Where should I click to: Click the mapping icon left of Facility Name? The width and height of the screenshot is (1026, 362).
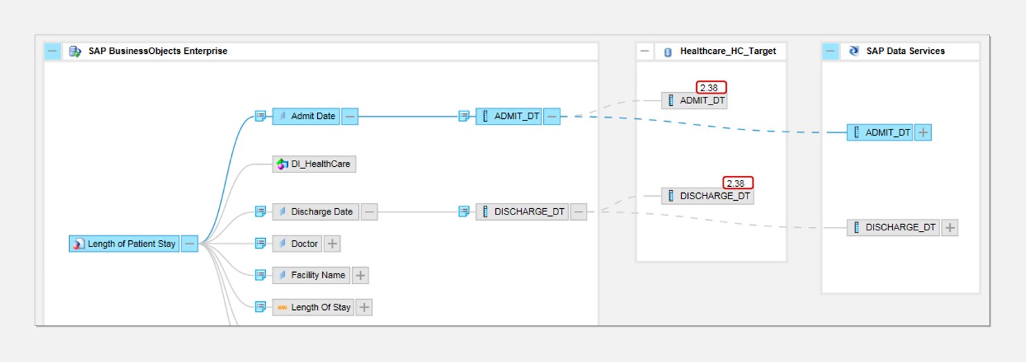click(260, 275)
